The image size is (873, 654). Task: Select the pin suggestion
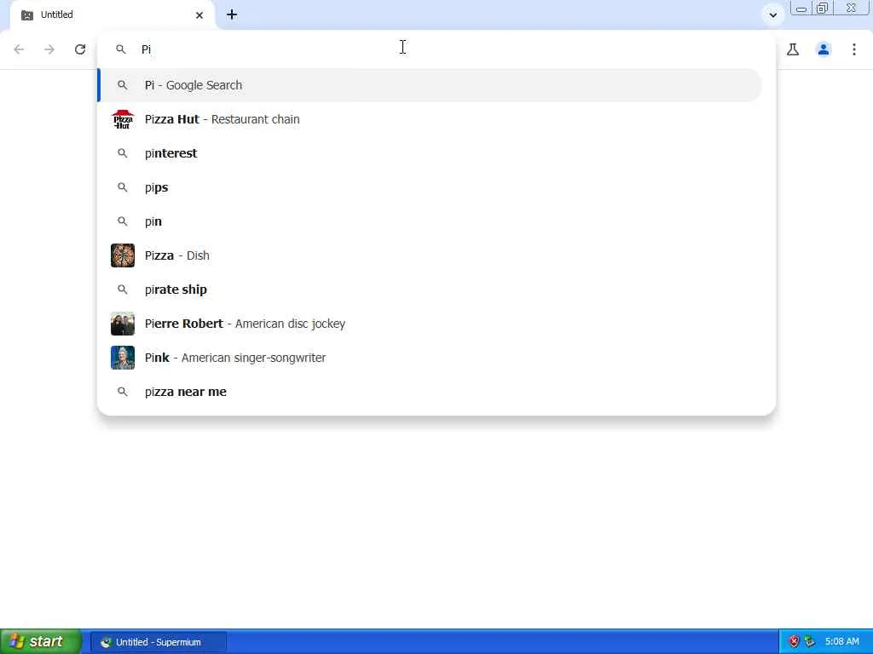pos(430,221)
